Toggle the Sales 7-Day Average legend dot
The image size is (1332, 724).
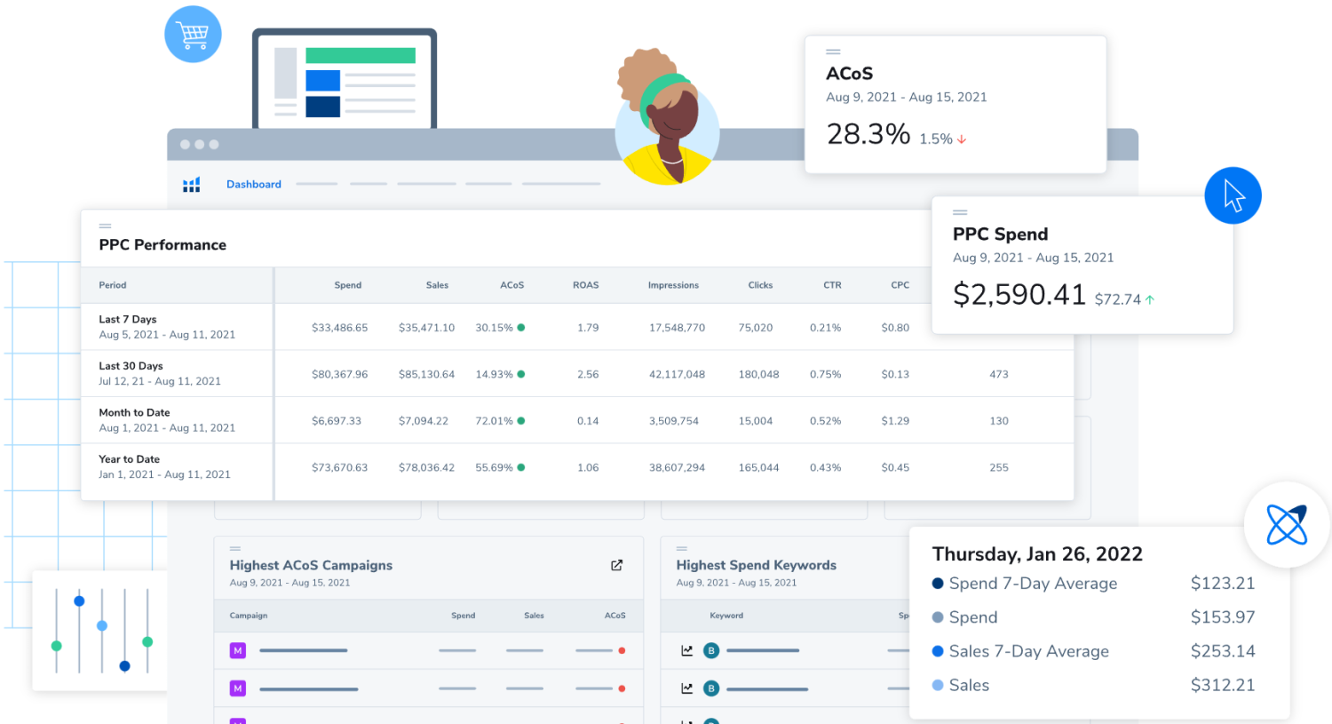point(938,651)
